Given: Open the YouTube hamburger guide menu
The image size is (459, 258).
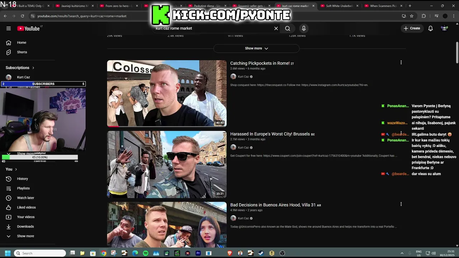Looking at the screenshot, I should pyautogui.click(x=9, y=28).
